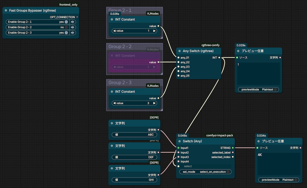This screenshot has width=307, height=188.
Task: Click the any_04 input socket
Action: pos(178,71)
